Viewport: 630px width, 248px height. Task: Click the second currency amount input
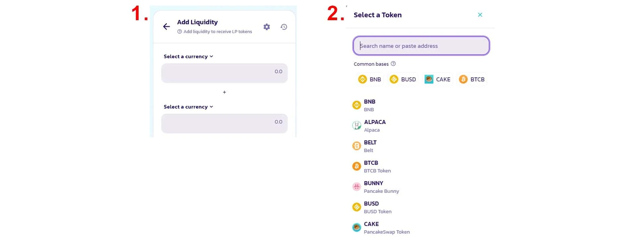224,123
